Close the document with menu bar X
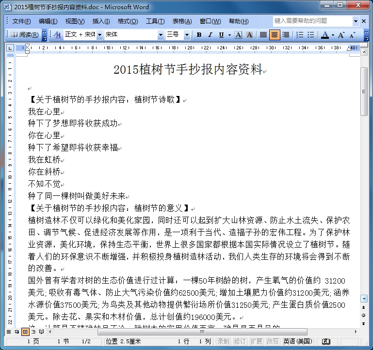Screen dimensions: 373x350 pos(364,21)
